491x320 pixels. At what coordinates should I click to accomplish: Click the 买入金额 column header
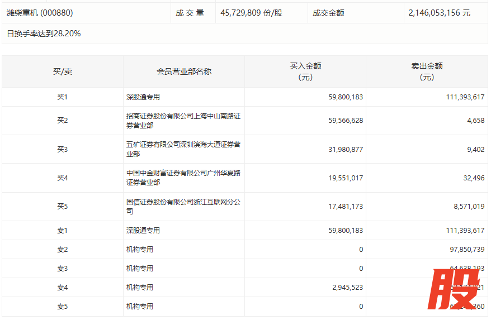click(305, 71)
